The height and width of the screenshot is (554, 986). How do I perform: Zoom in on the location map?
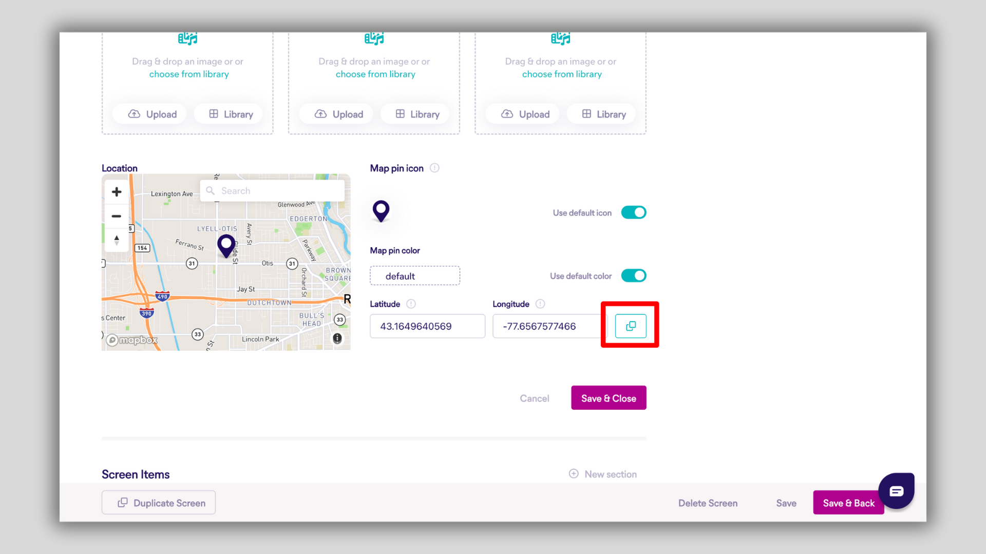coord(117,192)
